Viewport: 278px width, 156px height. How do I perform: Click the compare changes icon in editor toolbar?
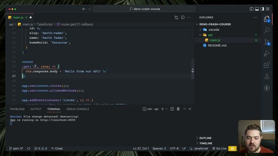click(176, 17)
